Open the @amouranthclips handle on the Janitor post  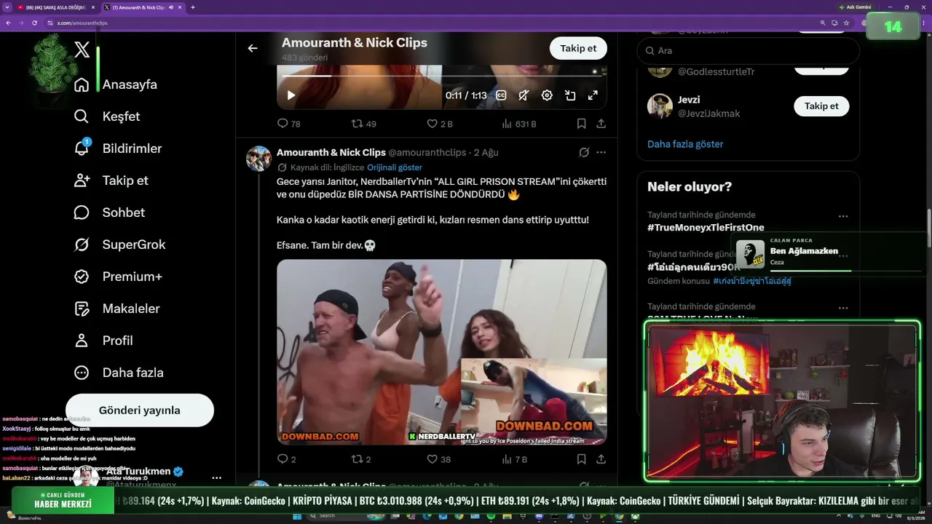point(427,153)
